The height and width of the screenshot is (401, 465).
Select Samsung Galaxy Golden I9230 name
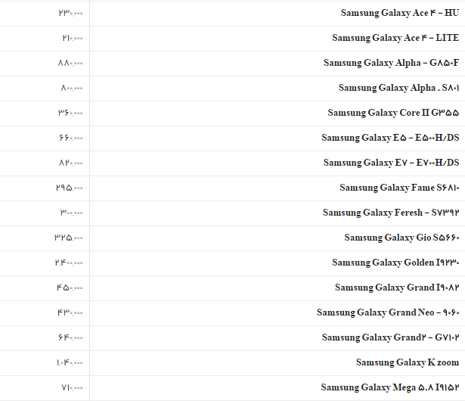coord(395,263)
